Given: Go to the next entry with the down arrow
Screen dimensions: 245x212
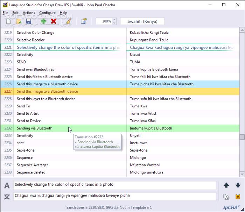Looking at the screenshot, I should tap(238, 185).
